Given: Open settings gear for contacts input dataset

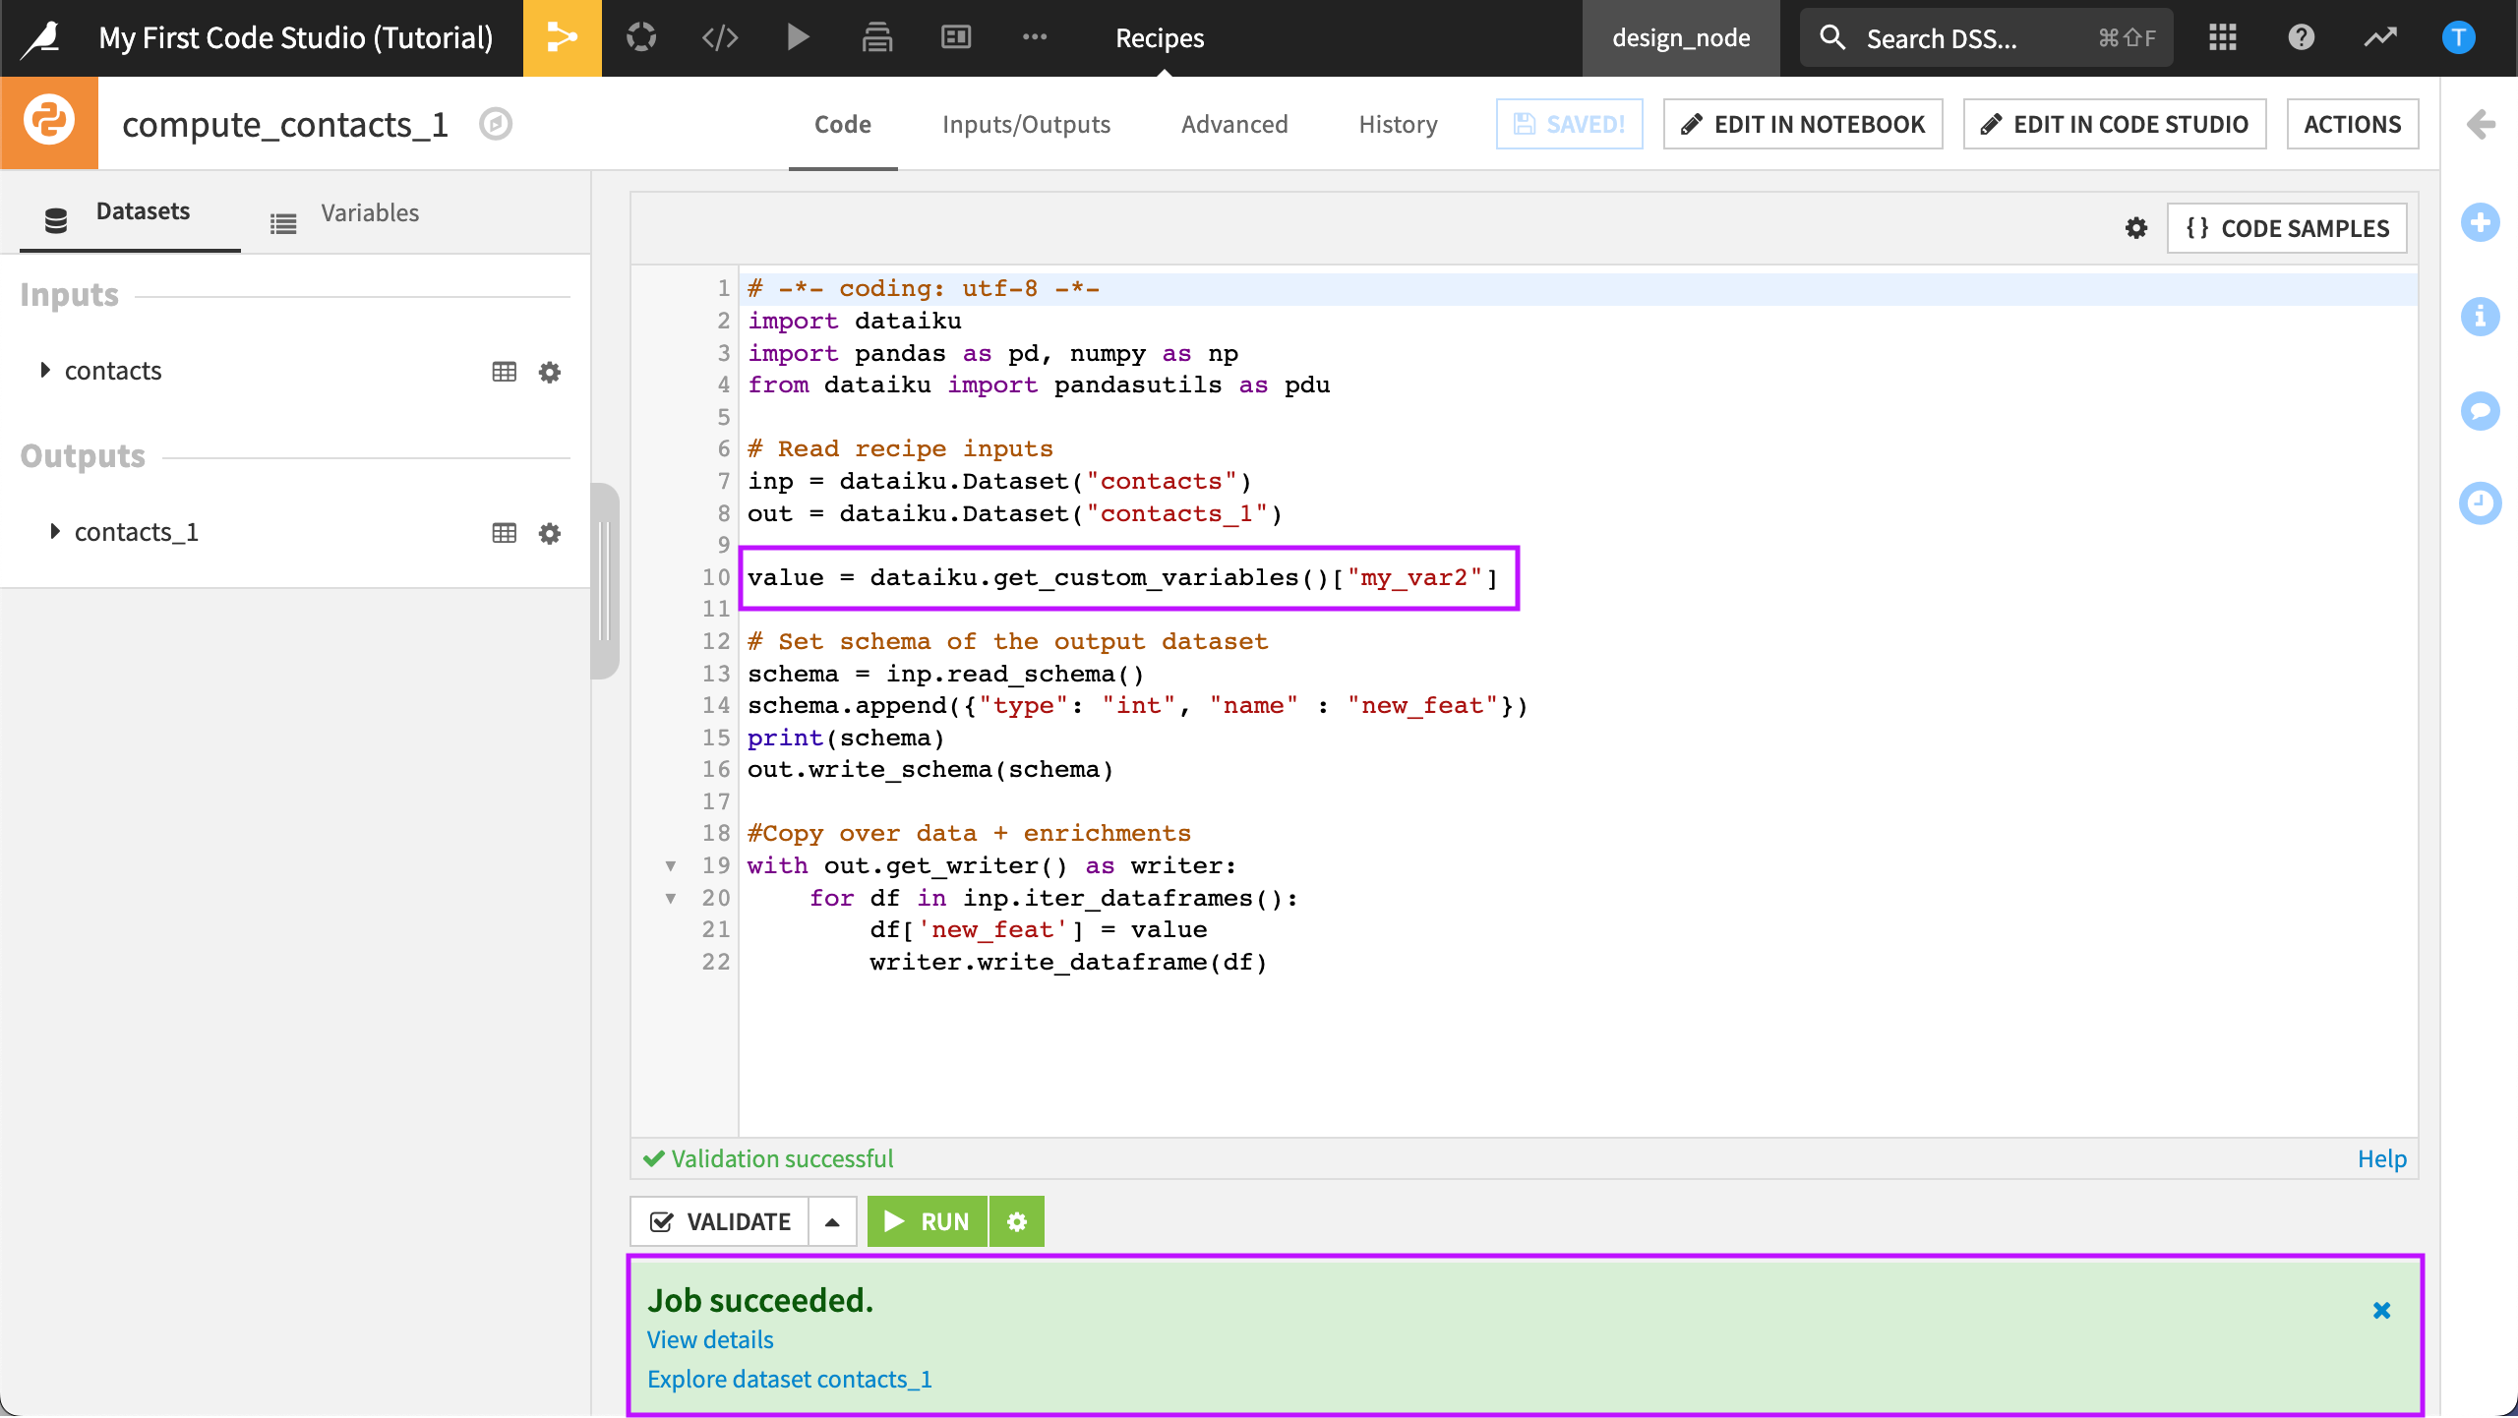Looking at the screenshot, I should coord(550,372).
